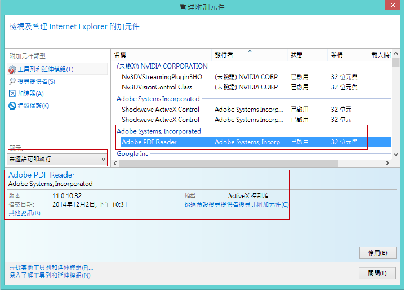
Task: Select the second Shockwave ActiveX Control row
Action: tap(256, 120)
